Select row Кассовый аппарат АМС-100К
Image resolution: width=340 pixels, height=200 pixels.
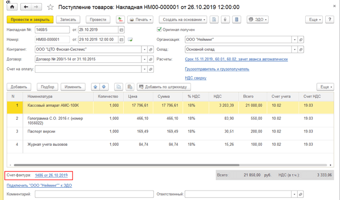pos(59,105)
